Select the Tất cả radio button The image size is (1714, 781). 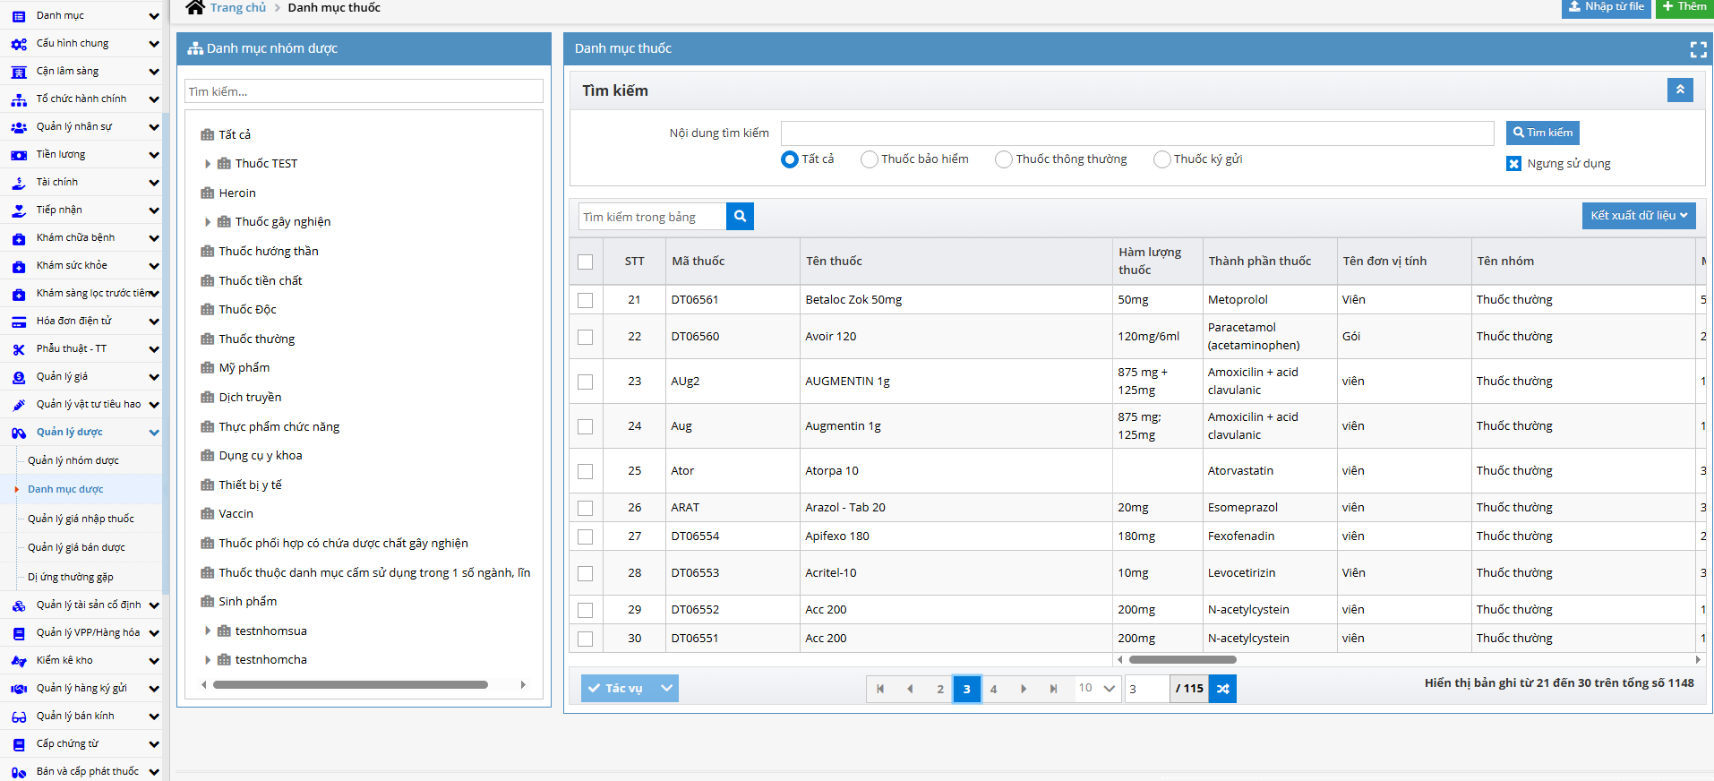pos(789,159)
